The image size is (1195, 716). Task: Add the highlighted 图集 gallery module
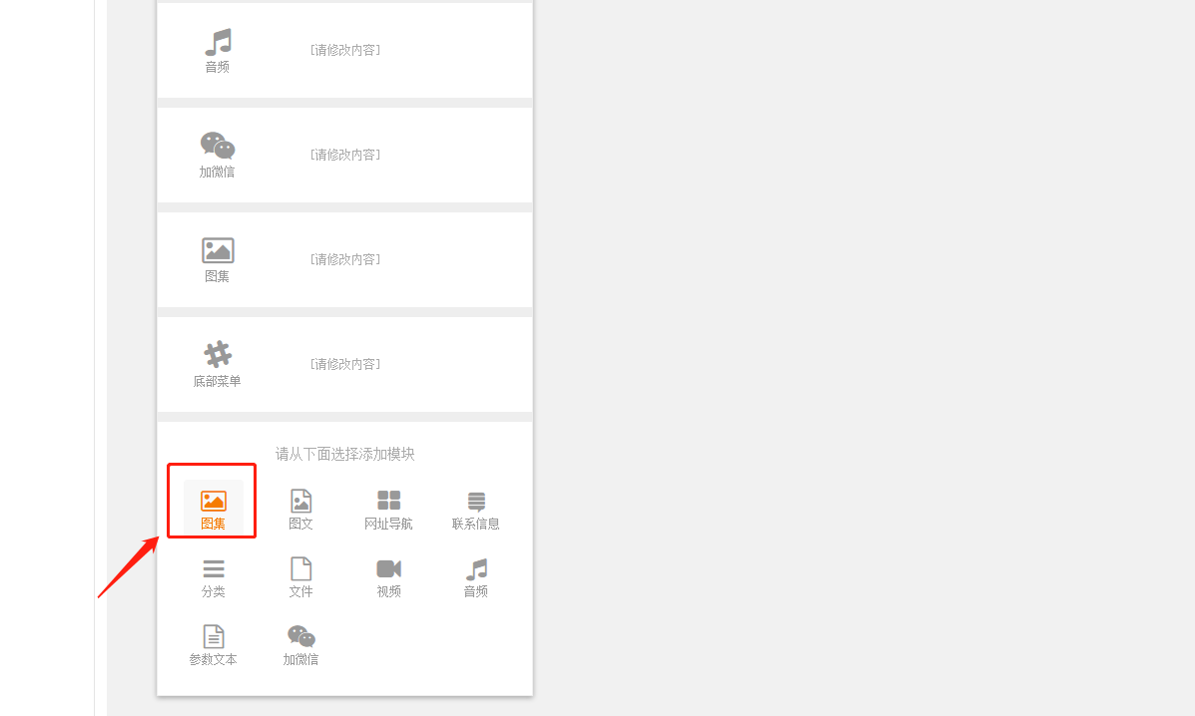pos(213,508)
